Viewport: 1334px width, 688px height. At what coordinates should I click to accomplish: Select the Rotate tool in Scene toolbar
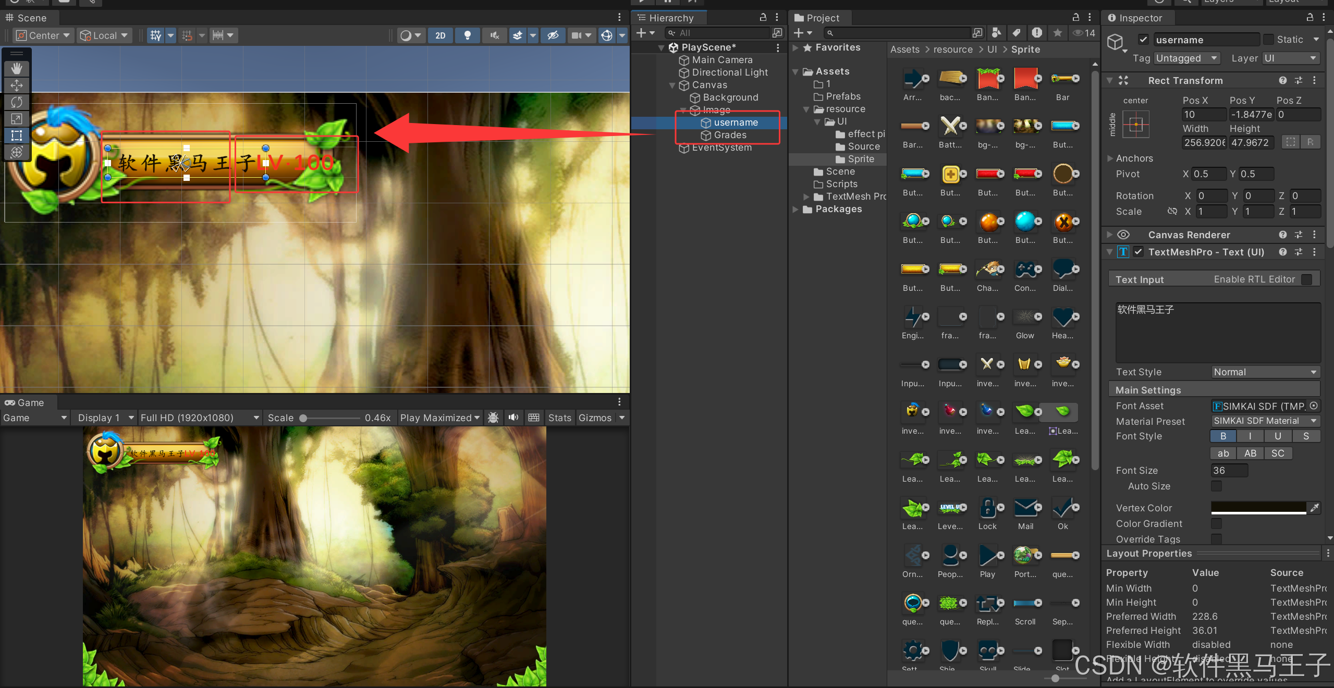[17, 102]
